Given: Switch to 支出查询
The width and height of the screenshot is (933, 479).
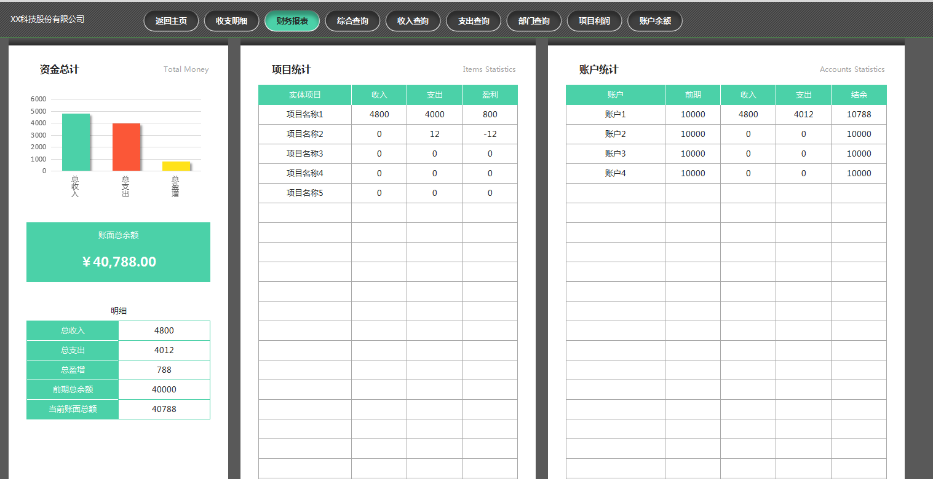Looking at the screenshot, I should coord(474,21).
